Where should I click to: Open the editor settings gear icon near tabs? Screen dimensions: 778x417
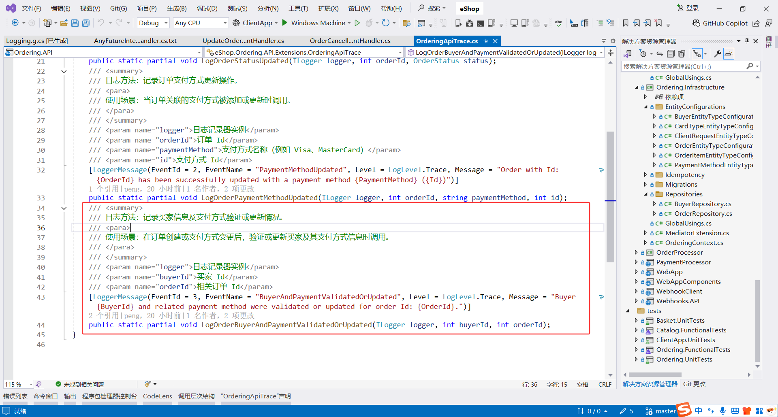[x=613, y=41]
